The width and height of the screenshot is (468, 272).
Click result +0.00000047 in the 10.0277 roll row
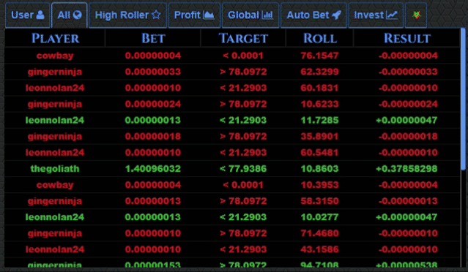[406, 217]
